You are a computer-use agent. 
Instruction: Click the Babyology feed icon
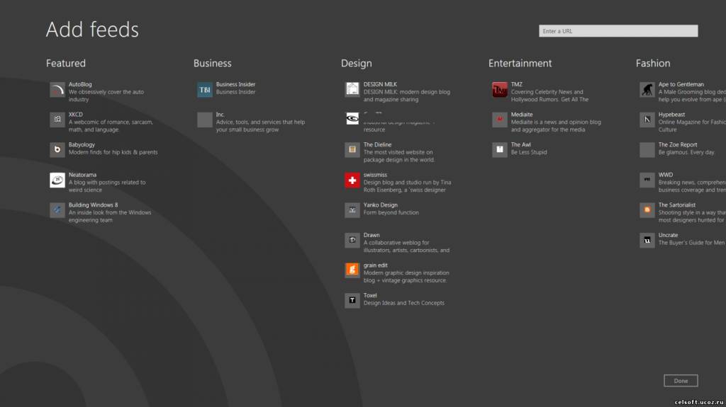coord(57,150)
